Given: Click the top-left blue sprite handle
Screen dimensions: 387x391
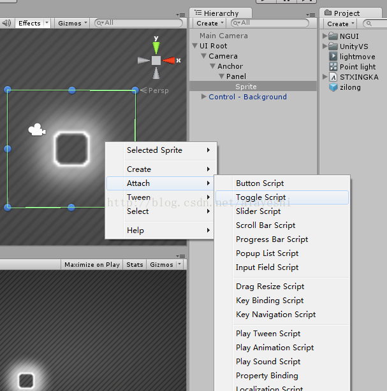Looking at the screenshot, I should [8, 90].
